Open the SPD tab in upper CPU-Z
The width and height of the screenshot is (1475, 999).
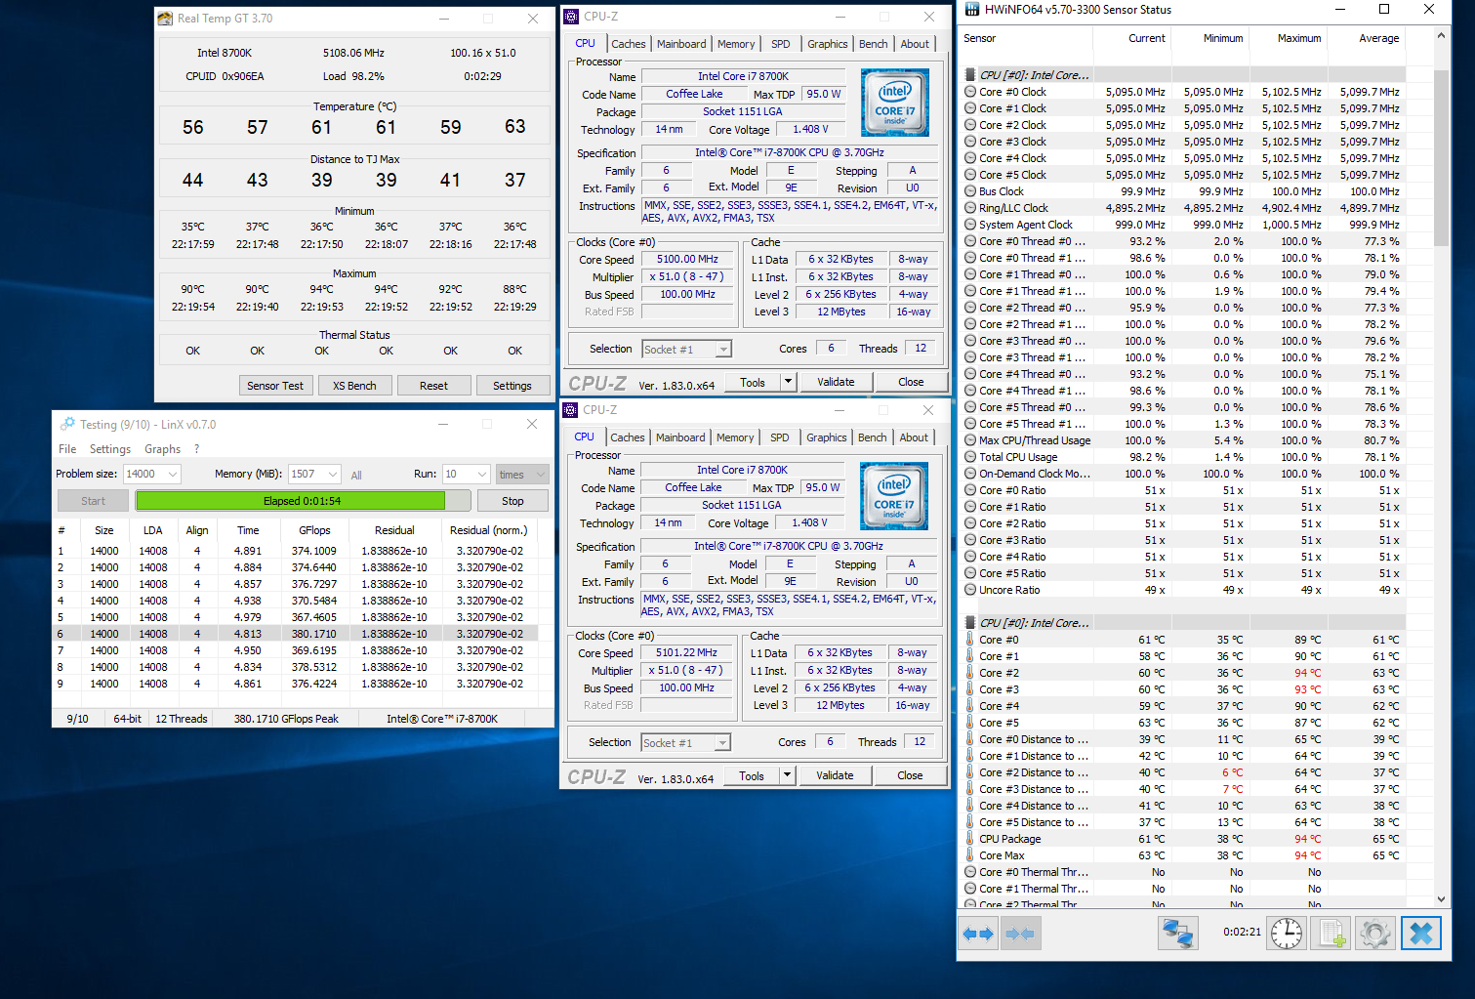click(781, 44)
